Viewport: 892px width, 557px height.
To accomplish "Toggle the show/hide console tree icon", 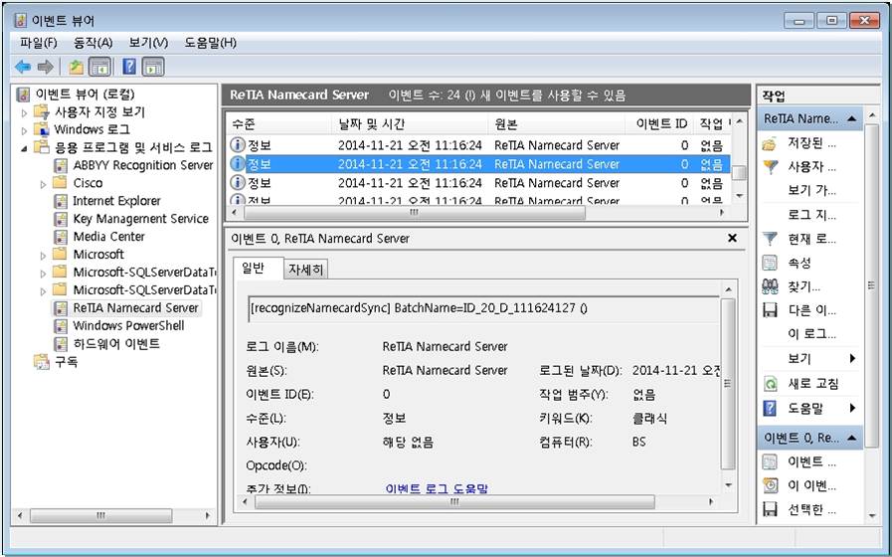I will click(99, 67).
